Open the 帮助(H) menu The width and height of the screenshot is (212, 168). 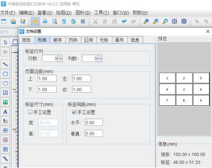pyautogui.click(x=140, y=13)
